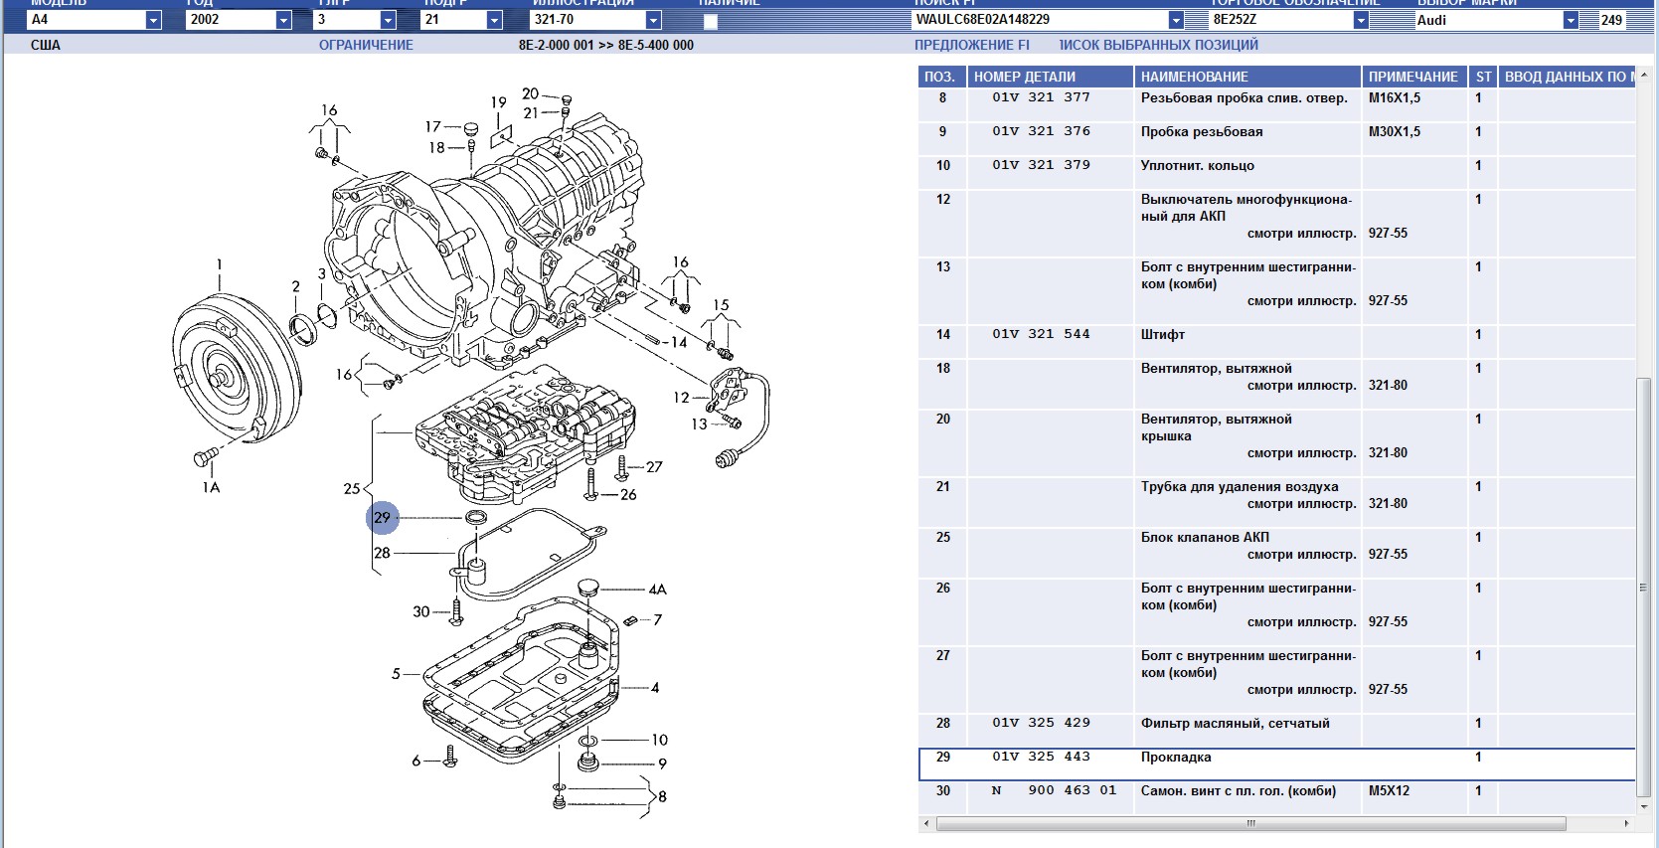Image resolution: width=1659 pixels, height=848 pixels.
Task: Expand the subgroup dropdown showing 21
Action: (494, 20)
